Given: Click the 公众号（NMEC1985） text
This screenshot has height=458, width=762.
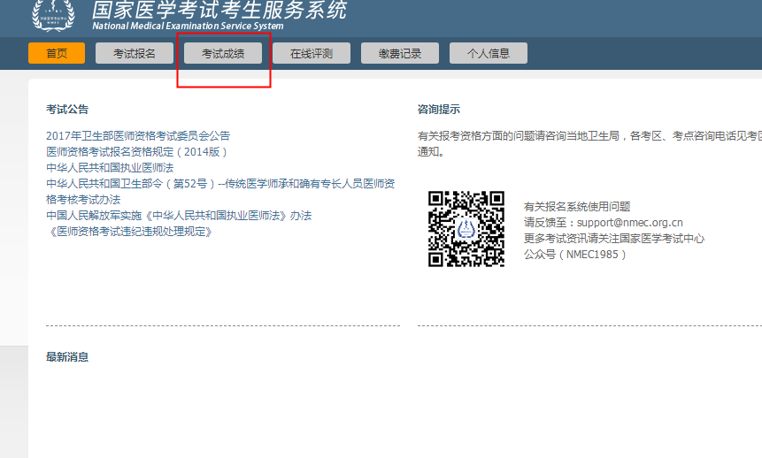Looking at the screenshot, I should pos(574,255).
